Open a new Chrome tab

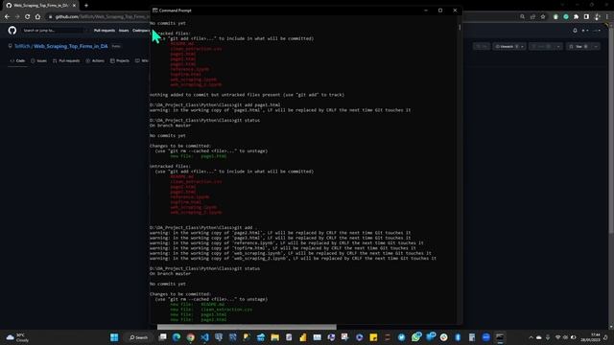[x=86, y=6]
